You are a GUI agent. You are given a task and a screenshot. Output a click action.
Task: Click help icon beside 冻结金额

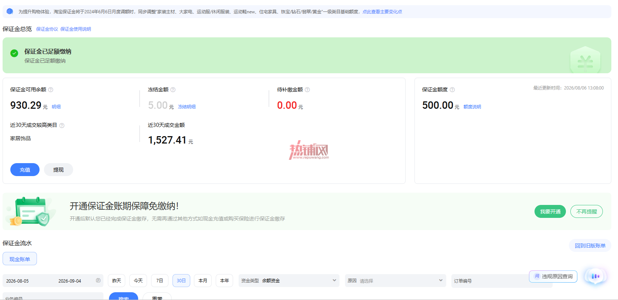173,90
